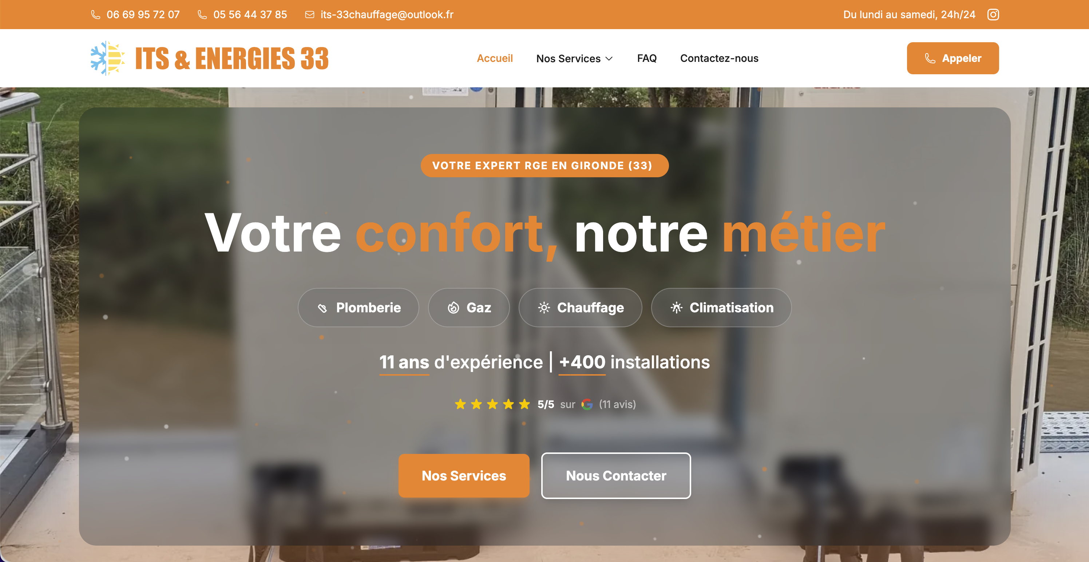Click the envelope icon beside the email
This screenshot has width=1089, height=562.
coord(309,15)
